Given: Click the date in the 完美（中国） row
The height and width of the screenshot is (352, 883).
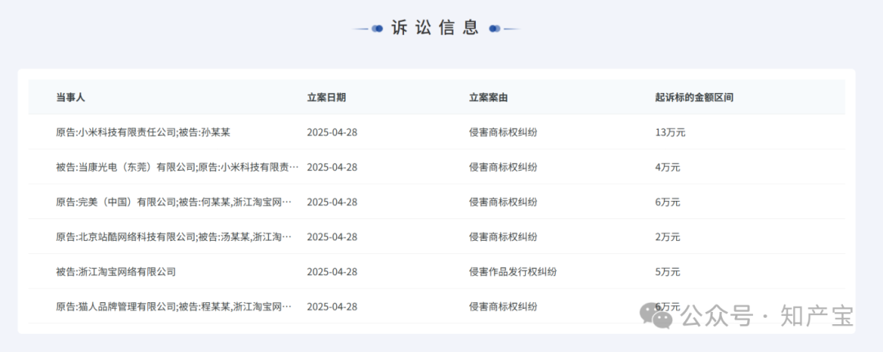Looking at the screenshot, I should pos(332,203).
